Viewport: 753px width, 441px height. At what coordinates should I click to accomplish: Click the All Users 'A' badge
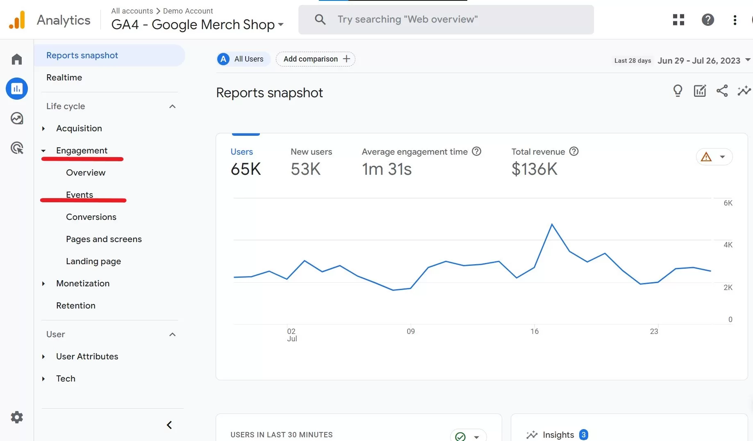point(223,59)
